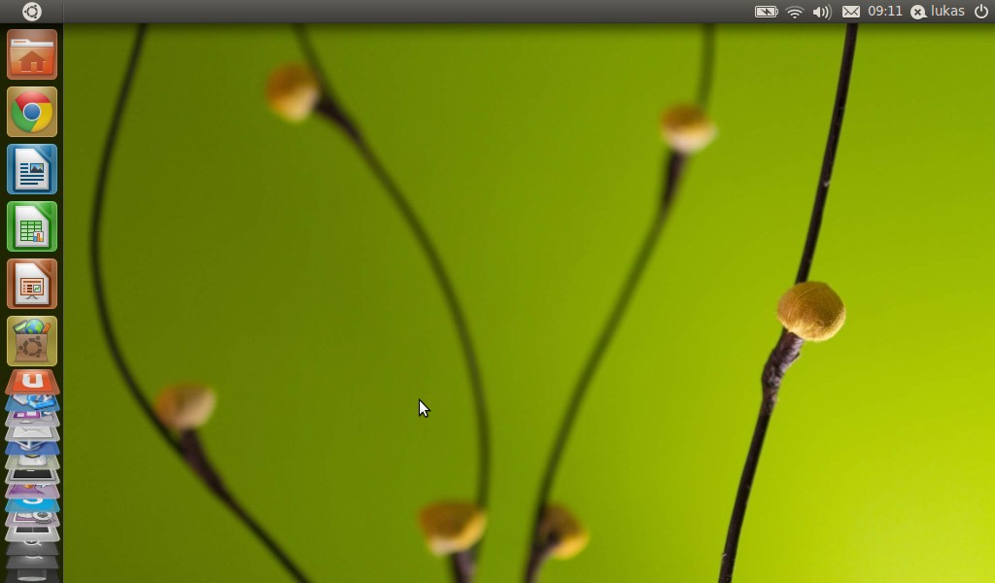Open the Ubuntu Dash home button

coord(32,12)
